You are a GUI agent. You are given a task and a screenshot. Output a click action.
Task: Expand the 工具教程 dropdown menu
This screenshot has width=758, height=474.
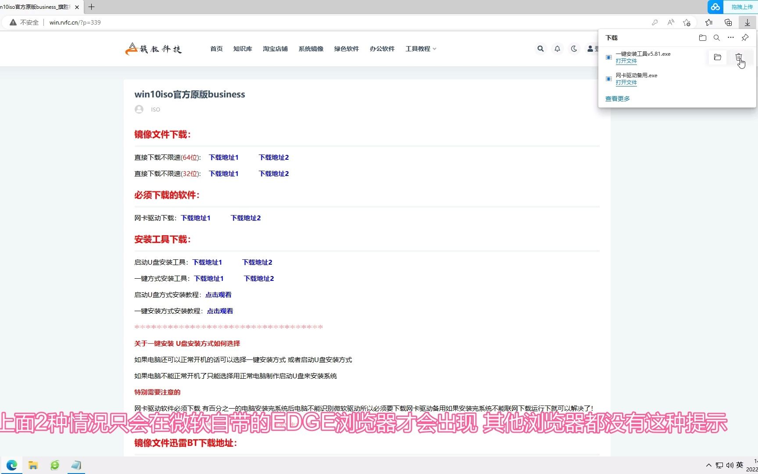[421, 49]
